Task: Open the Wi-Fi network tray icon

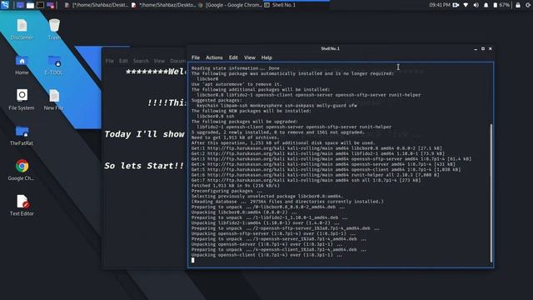Action: [466, 5]
